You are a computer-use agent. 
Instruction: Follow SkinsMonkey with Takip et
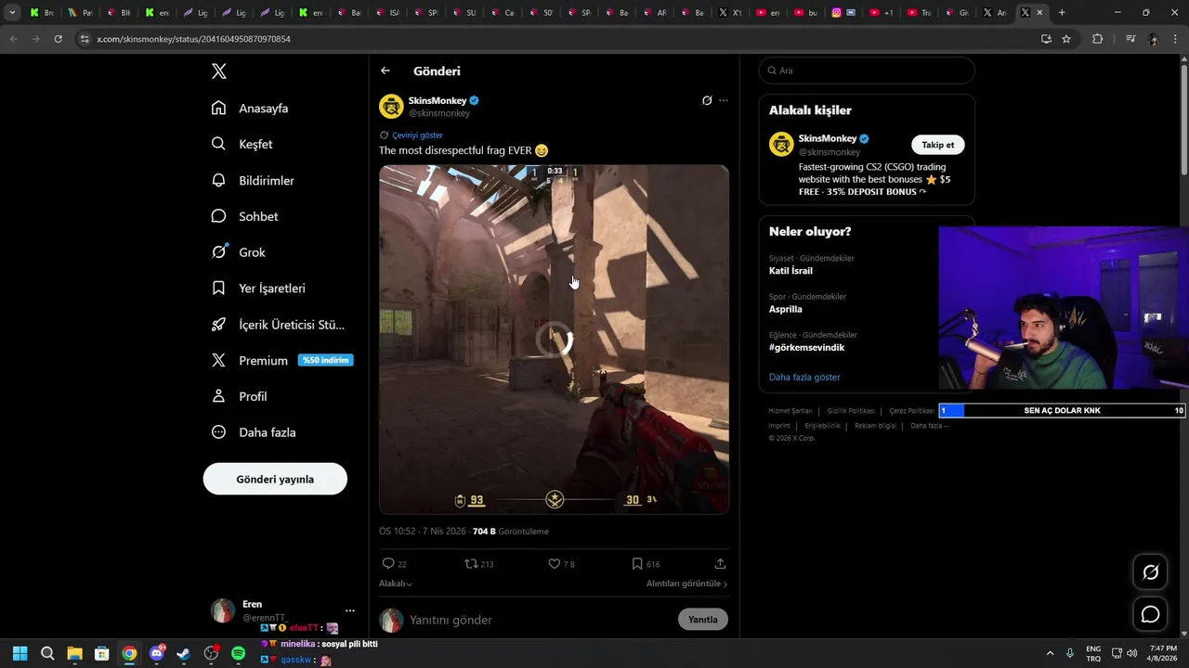click(937, 145)
